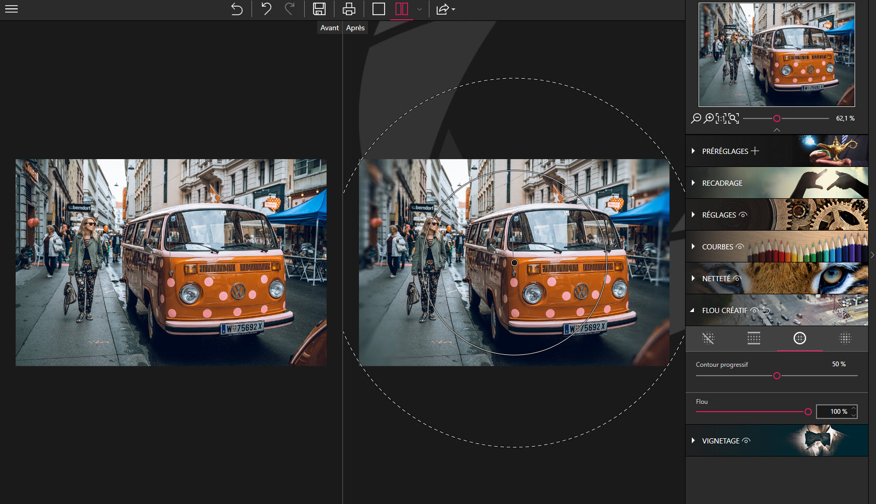Reset Flou Créatif with the reset arrow
The height and width of the screenshot is (504, 876).
coord(765,310)
